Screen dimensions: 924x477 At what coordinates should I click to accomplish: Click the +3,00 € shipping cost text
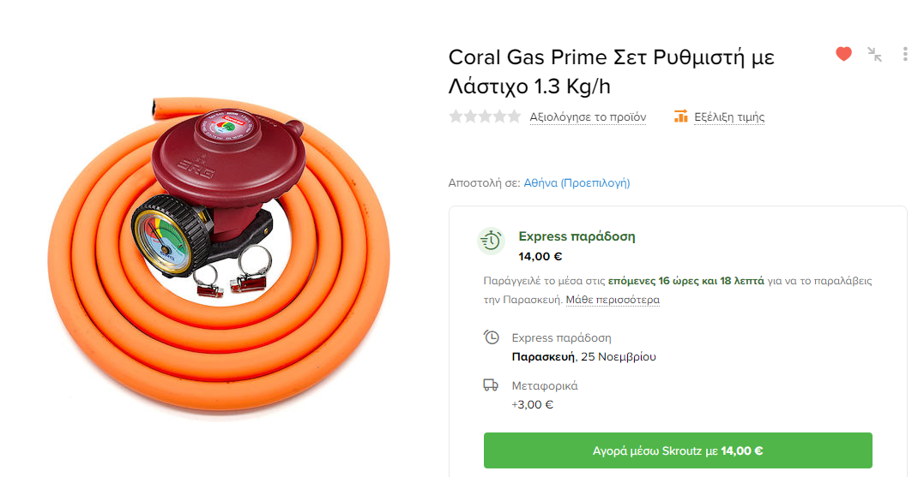pyautogui.click(x=532, y=405)
